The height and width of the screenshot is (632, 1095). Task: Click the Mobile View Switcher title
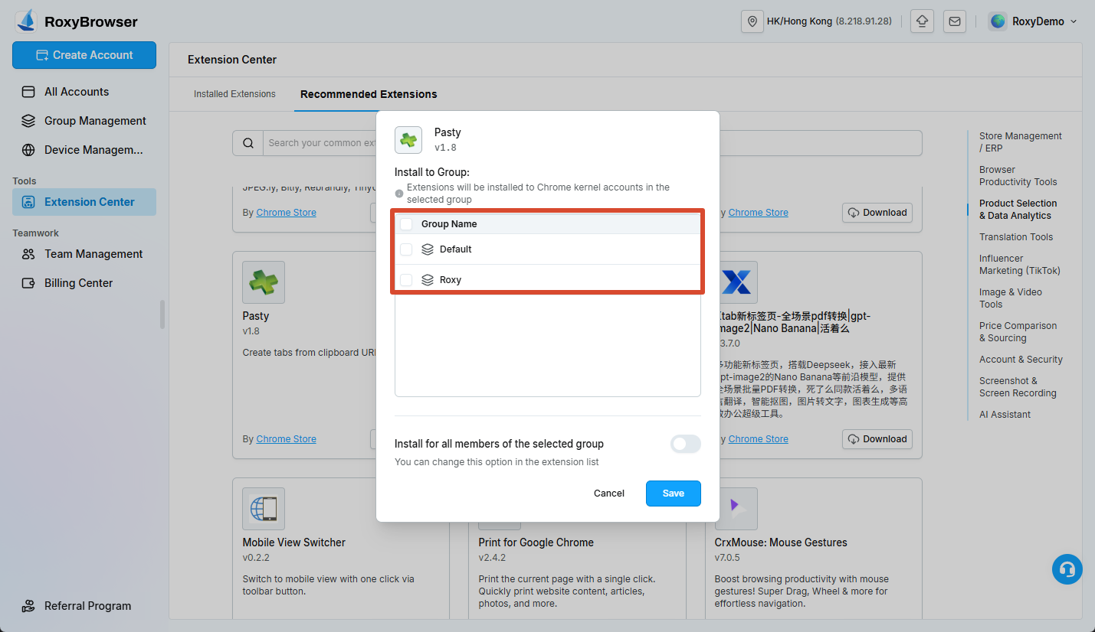click(294, 542)
